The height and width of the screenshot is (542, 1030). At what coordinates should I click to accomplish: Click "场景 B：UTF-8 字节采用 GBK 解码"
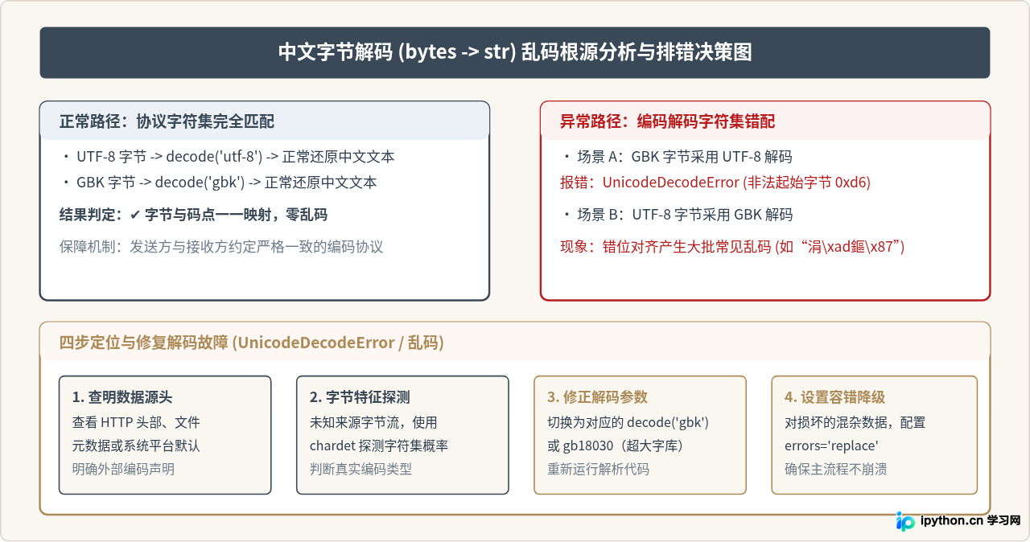677,215
